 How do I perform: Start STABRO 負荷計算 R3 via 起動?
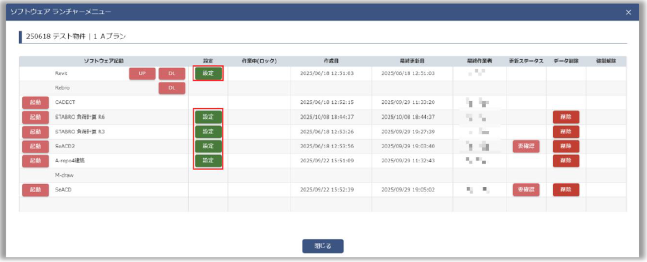[35, 132]
